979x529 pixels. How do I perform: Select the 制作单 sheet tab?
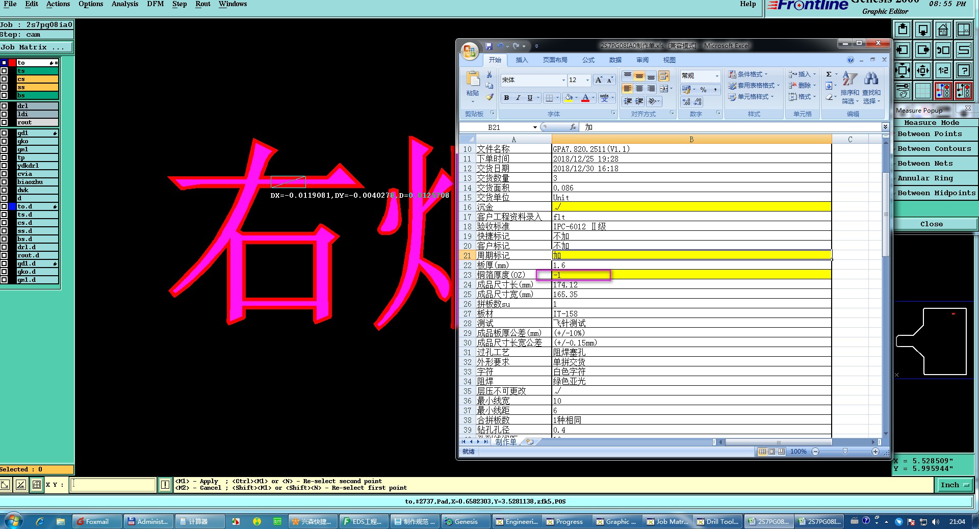505,441
